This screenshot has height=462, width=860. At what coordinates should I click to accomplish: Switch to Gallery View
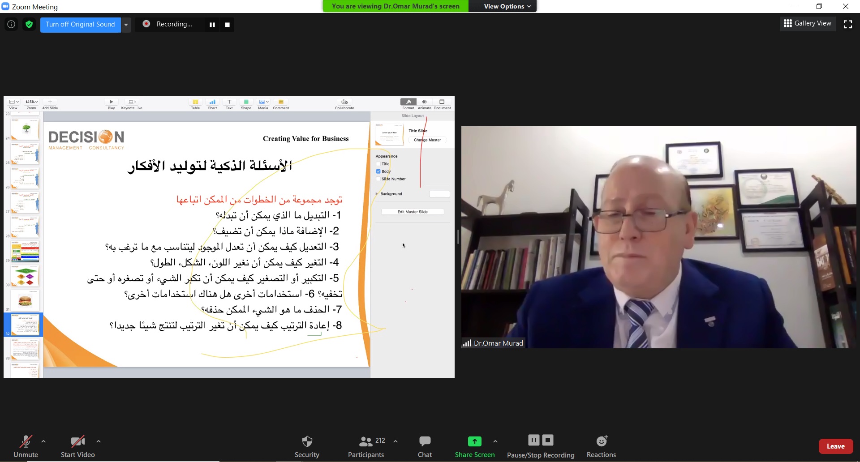[807, 23]
